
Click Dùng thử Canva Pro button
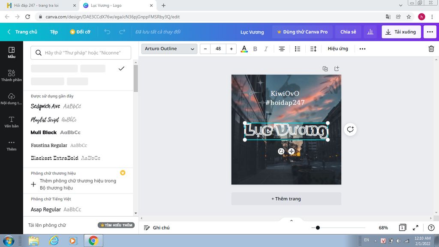click(302, 32)
